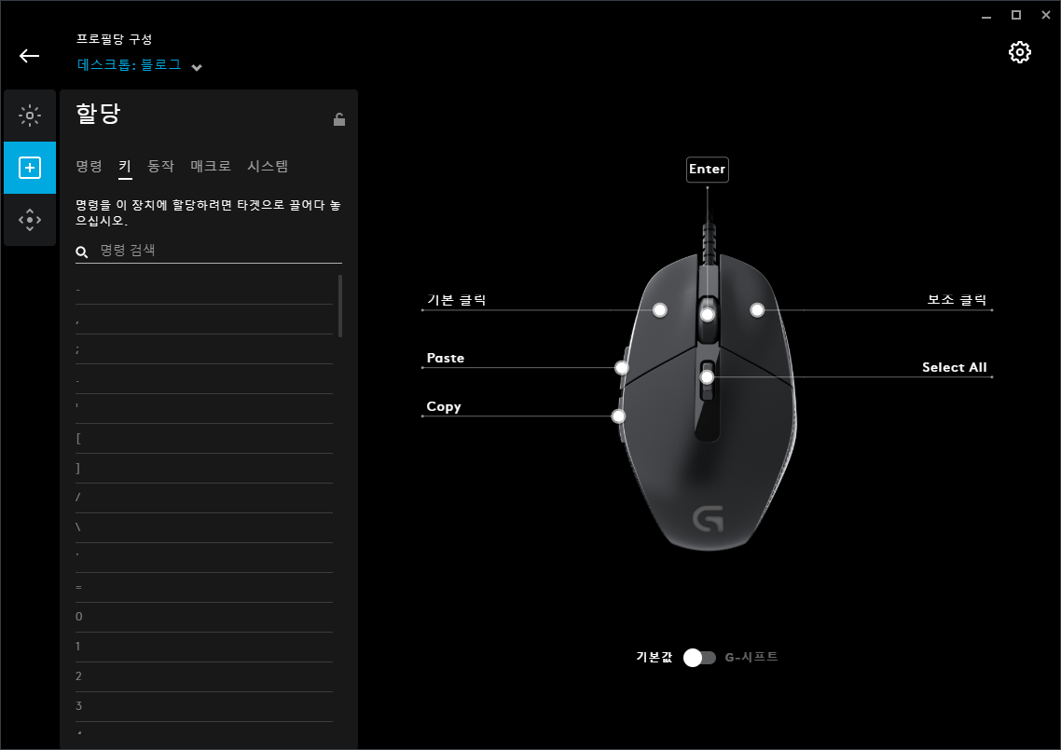Select the Copy side button label
This screenshot has width=1061, height=750.
(x=444, y=406)
